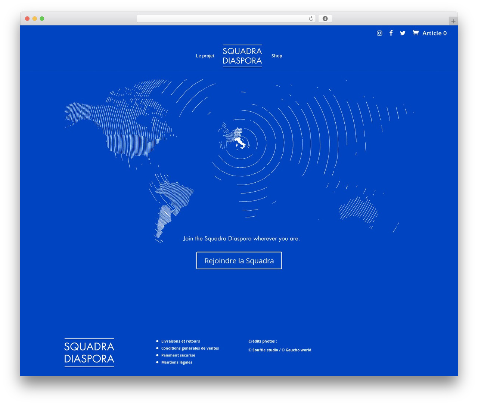Open Conditions générales de ventes link
Image resolution: width=478 pixels, height=405 pixels.
click(x=190, y=348)
